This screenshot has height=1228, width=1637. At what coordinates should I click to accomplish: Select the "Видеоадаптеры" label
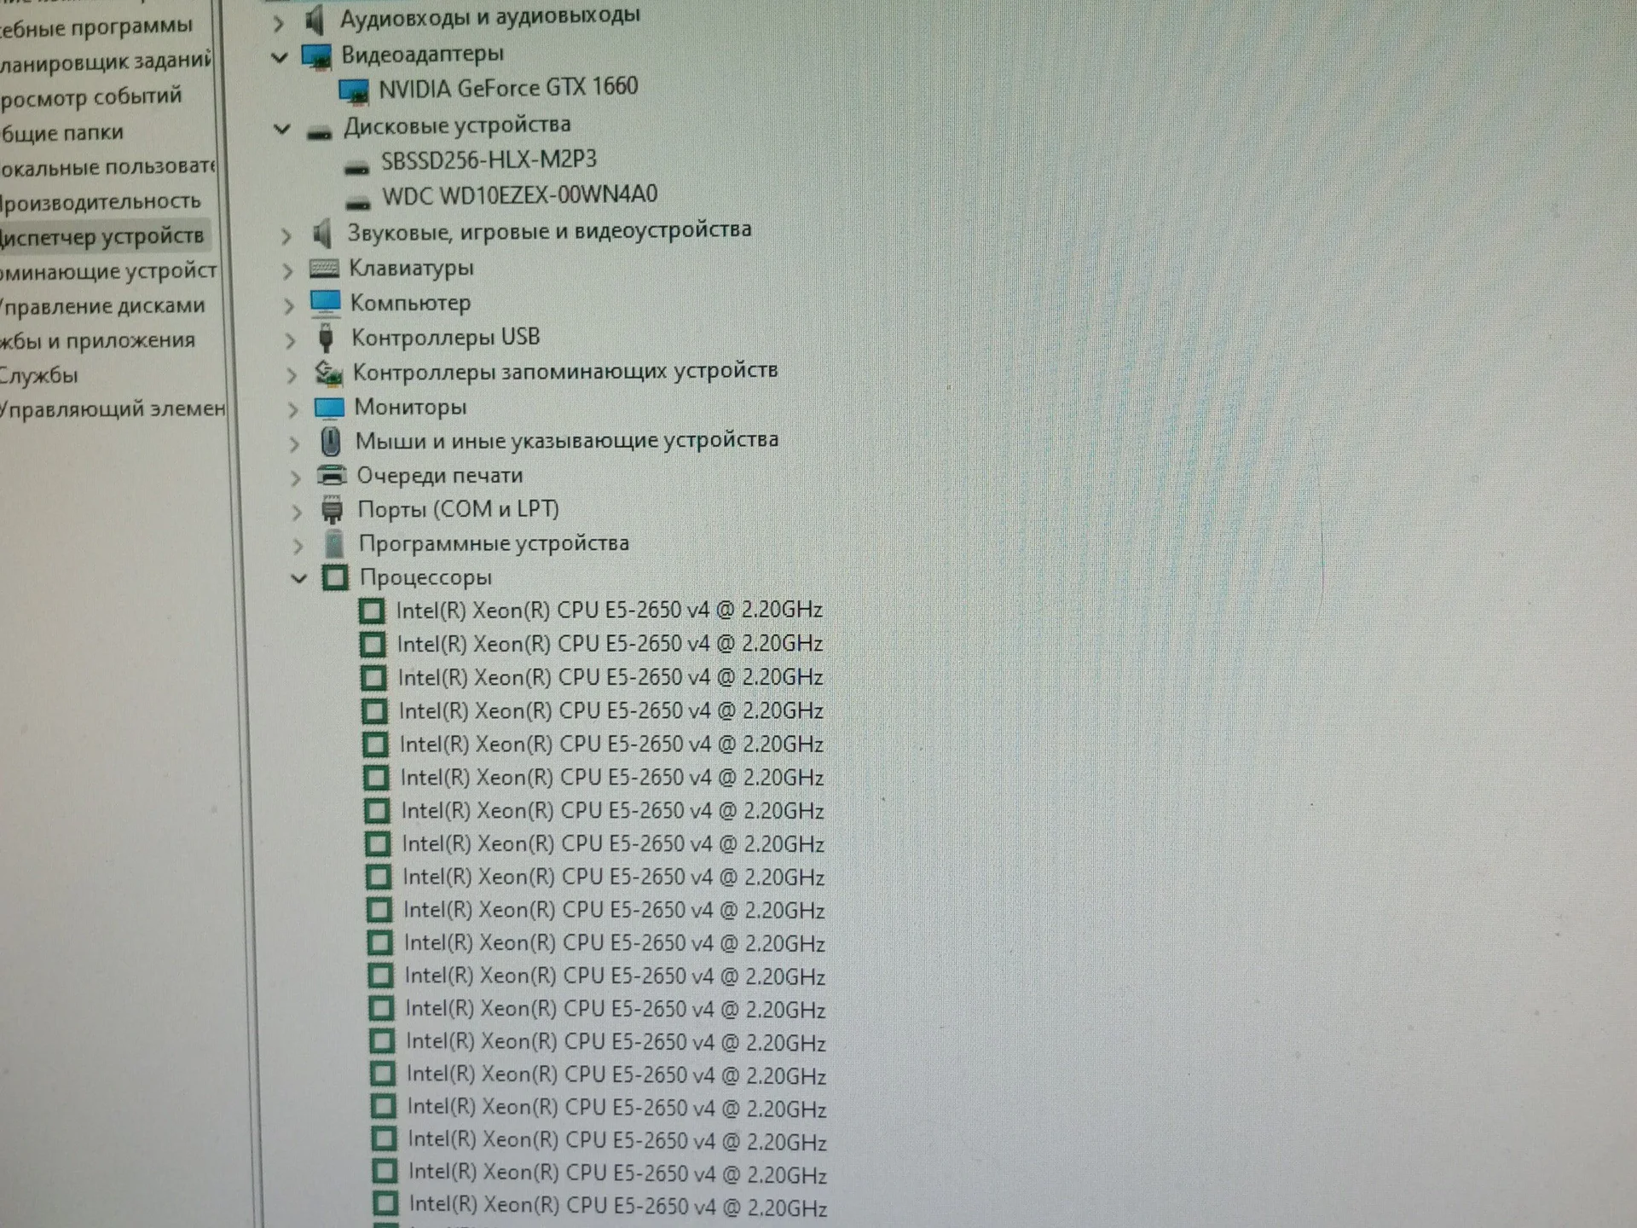(x=423, y=55)
